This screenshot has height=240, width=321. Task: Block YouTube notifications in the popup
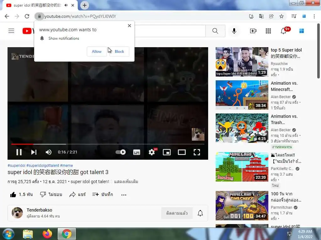(x=119, y=52)
